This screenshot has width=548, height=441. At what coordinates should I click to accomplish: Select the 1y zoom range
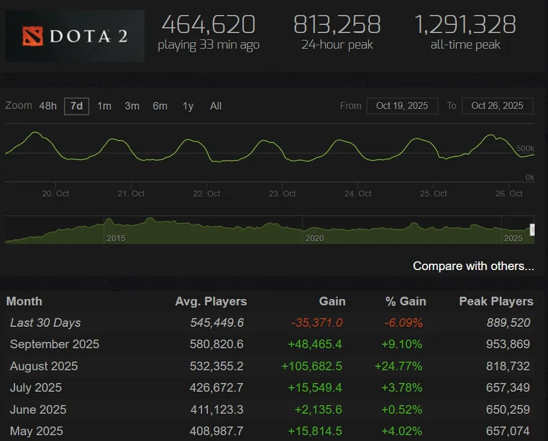click(x=188, y=106)
